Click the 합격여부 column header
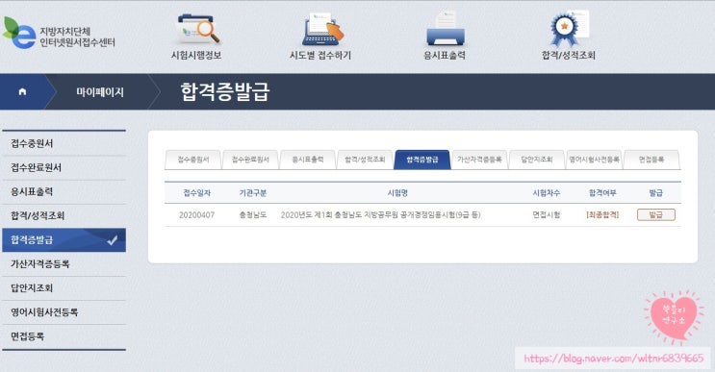Viewport: 715px width, 372px height. 602,193
